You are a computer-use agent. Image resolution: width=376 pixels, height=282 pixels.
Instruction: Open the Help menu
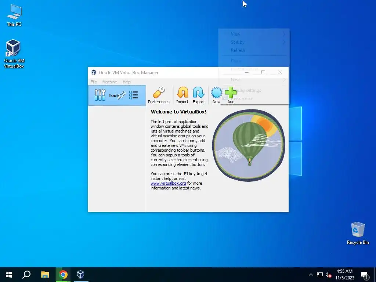[127, 82]
